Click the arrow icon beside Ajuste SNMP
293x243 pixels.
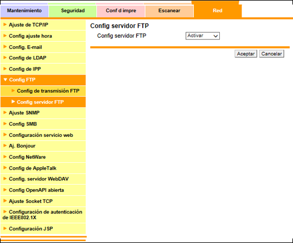(5, 112)
